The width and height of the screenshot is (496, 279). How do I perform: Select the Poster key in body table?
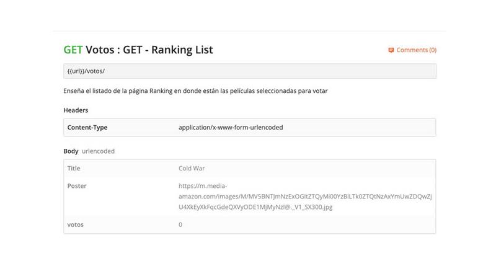[x=77, y=186]
